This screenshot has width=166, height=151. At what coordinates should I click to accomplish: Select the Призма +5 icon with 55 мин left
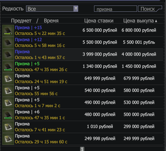pos(8,91)
